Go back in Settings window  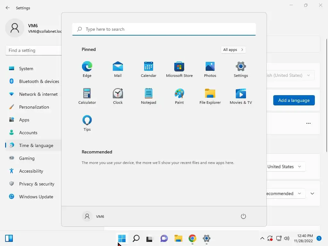(x=8, y=8)
